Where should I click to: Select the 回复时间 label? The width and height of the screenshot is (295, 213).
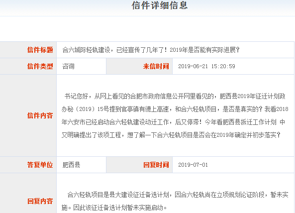click(156, 165)
